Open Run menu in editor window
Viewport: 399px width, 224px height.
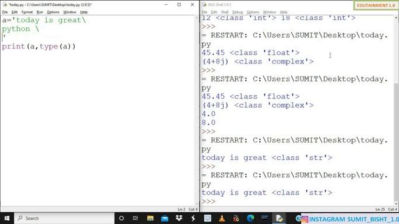pyautogui.click(x=40, y=12)
